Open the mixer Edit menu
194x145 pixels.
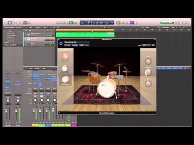click(x=31, y=68)
